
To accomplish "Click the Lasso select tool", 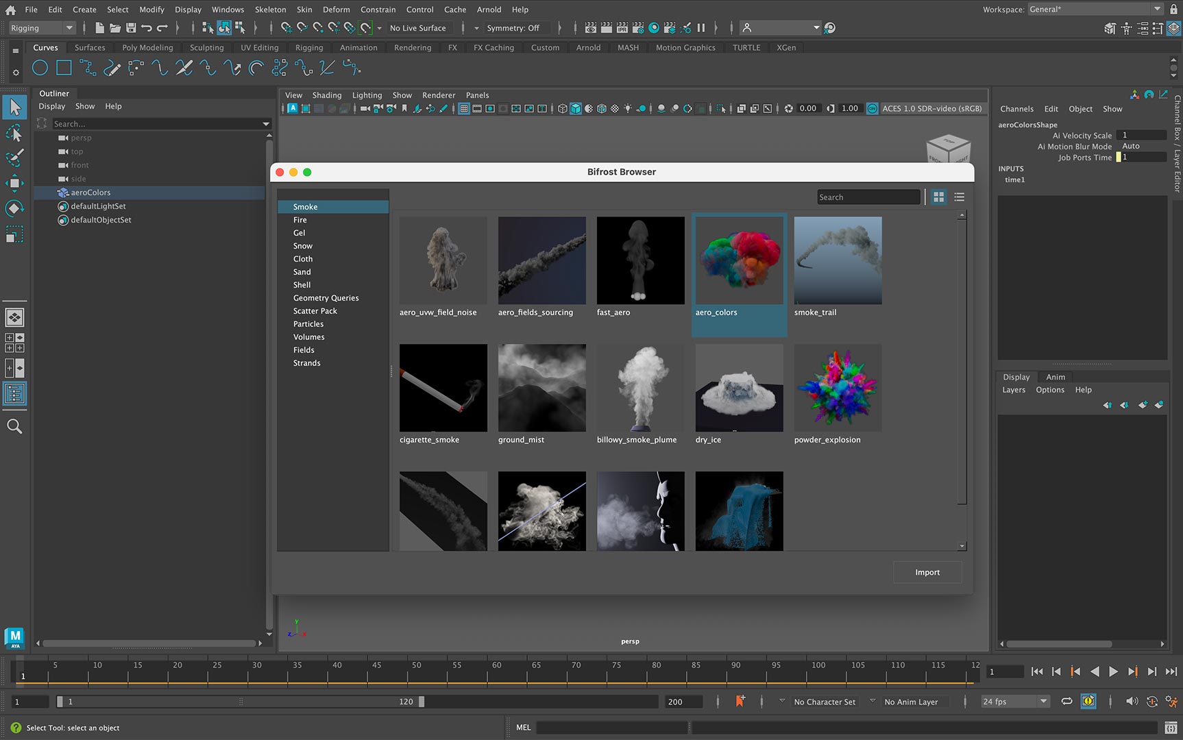I will pos(14,133).
